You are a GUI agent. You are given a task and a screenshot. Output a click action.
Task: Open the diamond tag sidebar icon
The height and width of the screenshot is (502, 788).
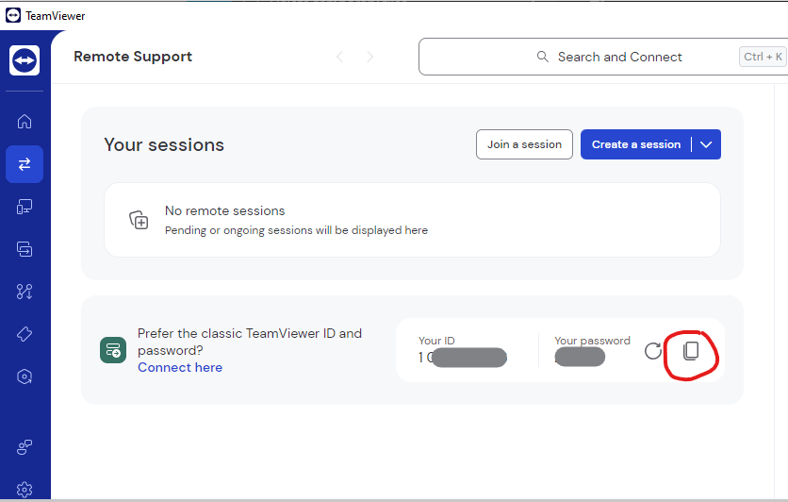coord(25,334)
